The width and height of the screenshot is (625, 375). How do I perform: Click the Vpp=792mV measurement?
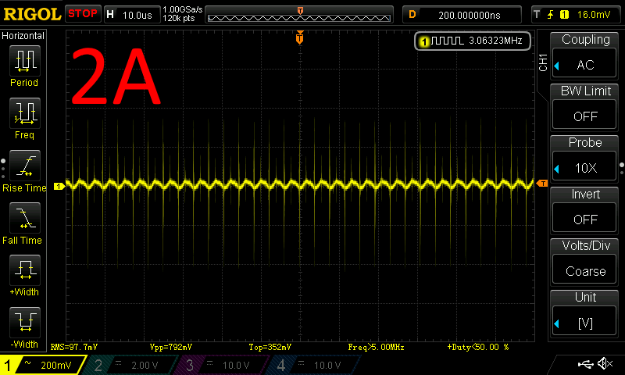click(171, 347)
